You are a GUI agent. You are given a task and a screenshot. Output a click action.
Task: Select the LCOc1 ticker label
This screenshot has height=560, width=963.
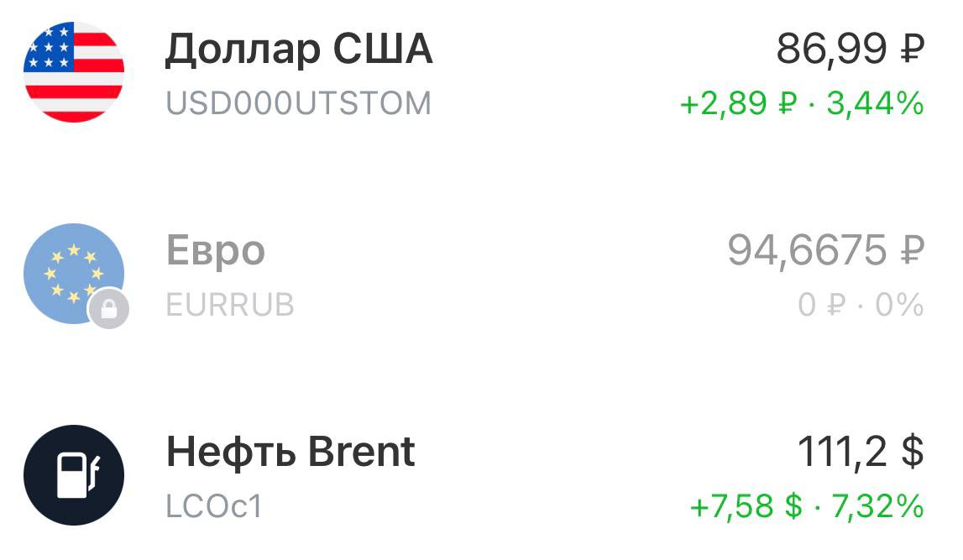click(215, 506)
